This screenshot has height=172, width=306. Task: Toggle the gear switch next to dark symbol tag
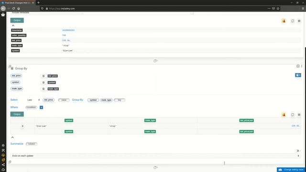click(x=44, y=83)
